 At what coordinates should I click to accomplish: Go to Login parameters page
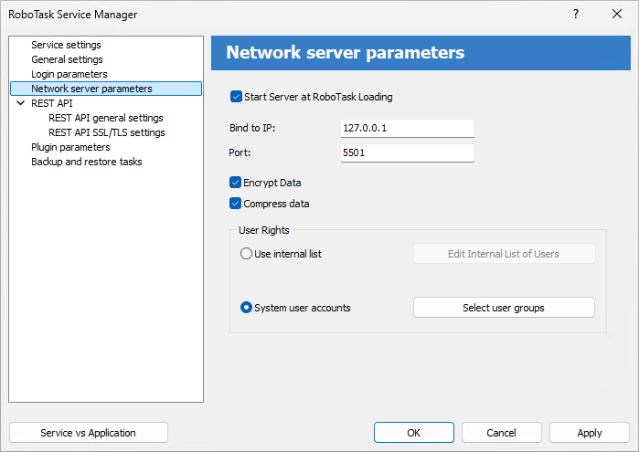[69, 74]
